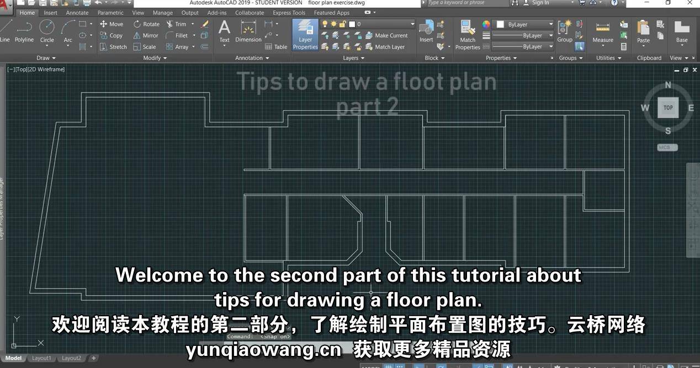700x368 pixels.
Task: Select the Dimension tool
Action: (x=248, y=31)
